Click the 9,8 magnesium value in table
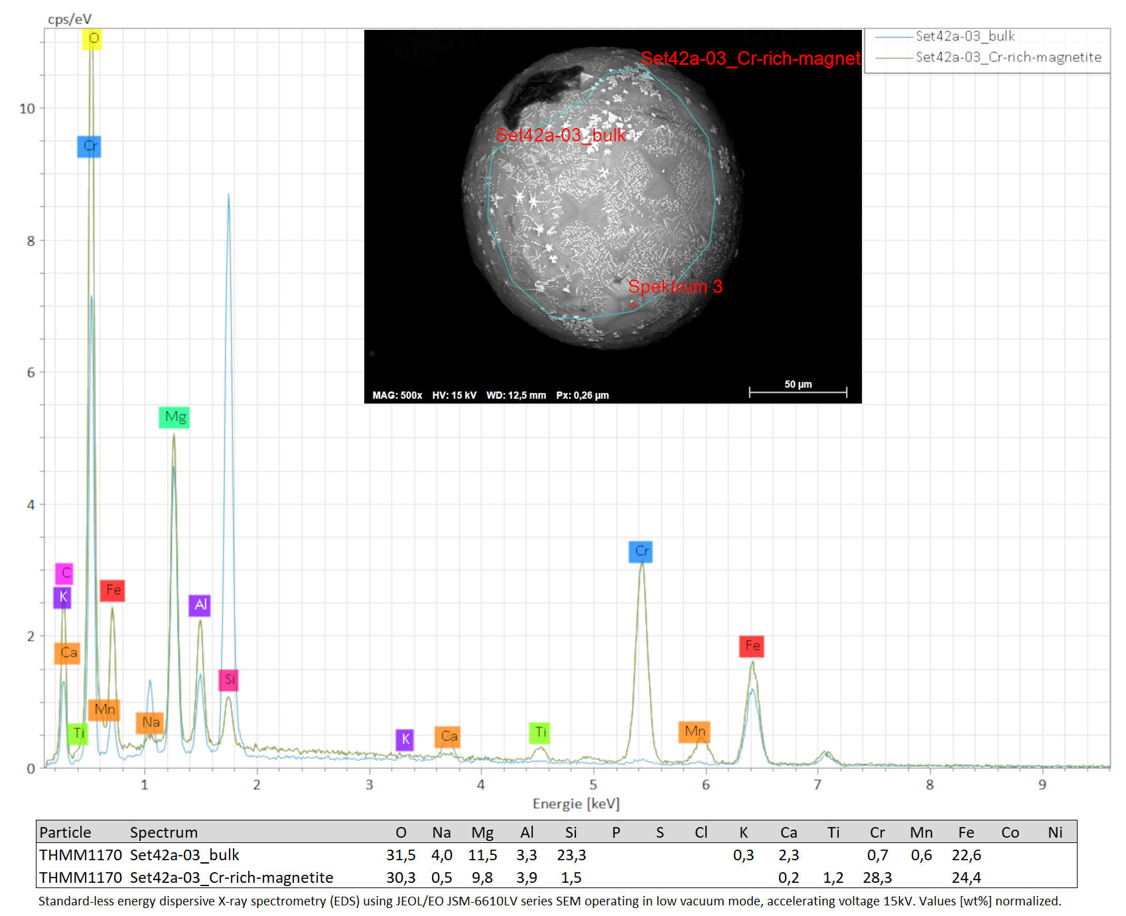The height and width of the screenshot is (916, 1126). [482, 878]
